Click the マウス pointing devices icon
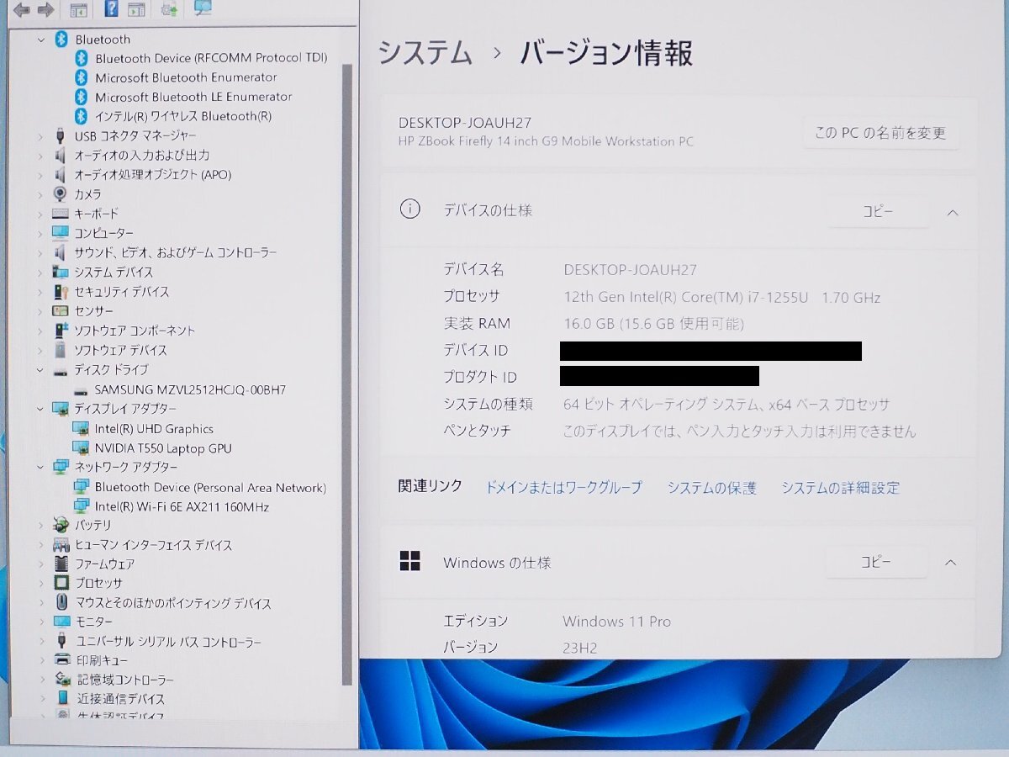 (x=61, y=602)
